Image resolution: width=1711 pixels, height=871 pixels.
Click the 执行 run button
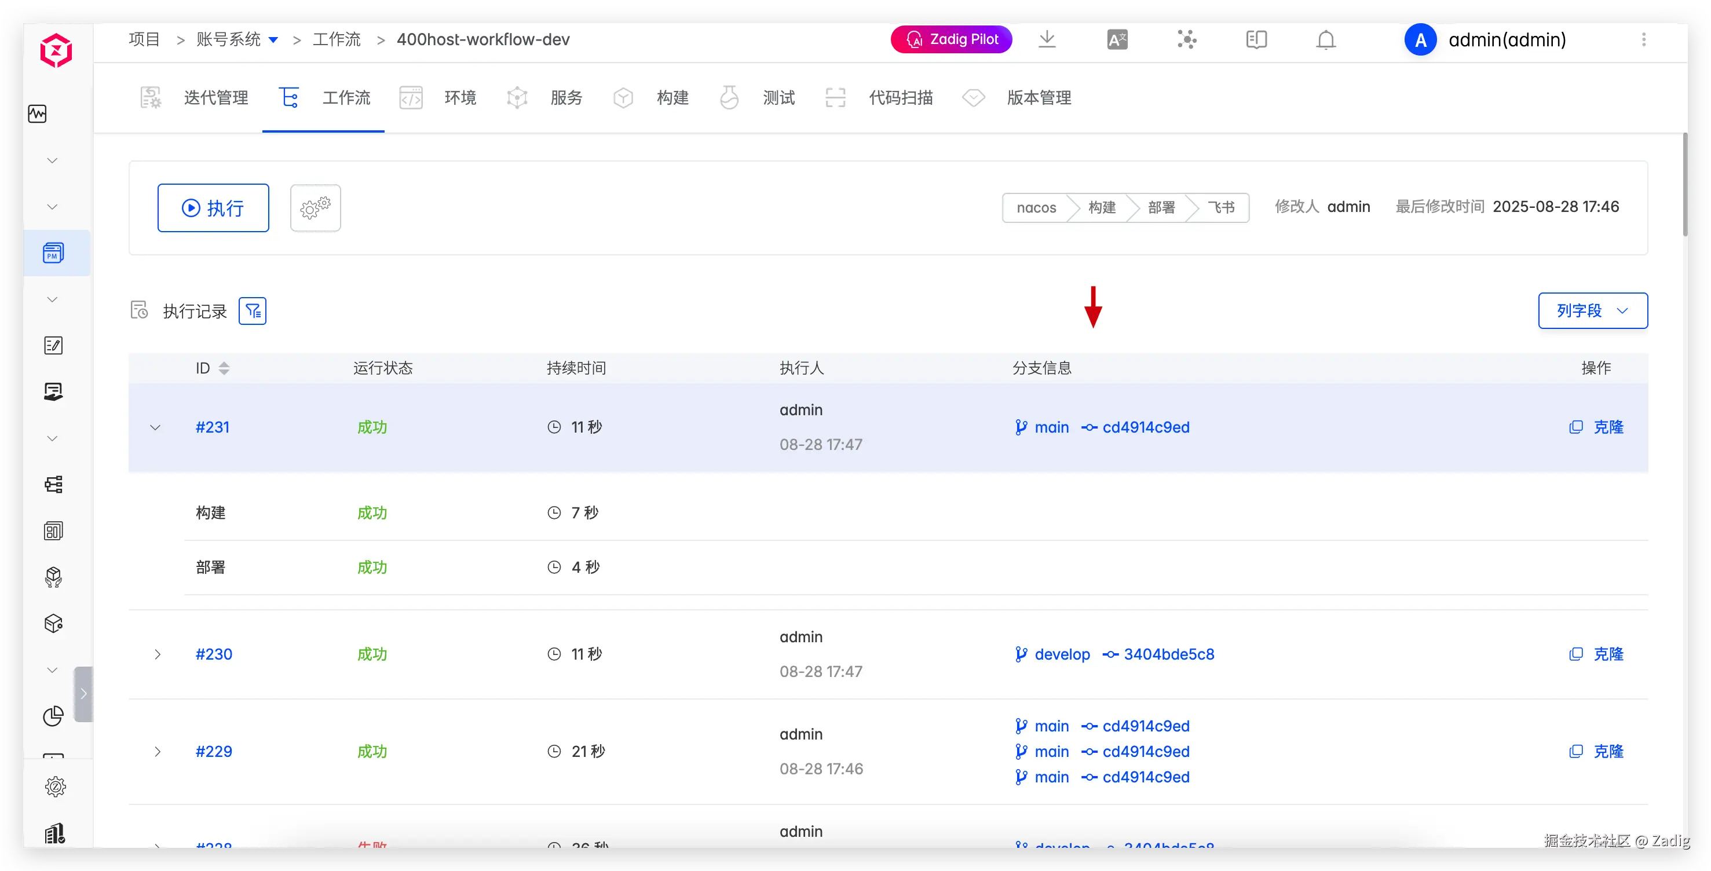coord(213,208)
